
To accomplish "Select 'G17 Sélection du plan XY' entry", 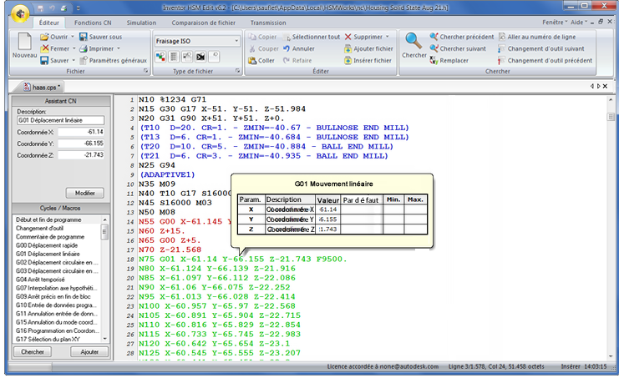I will click(x=48, y=339).
